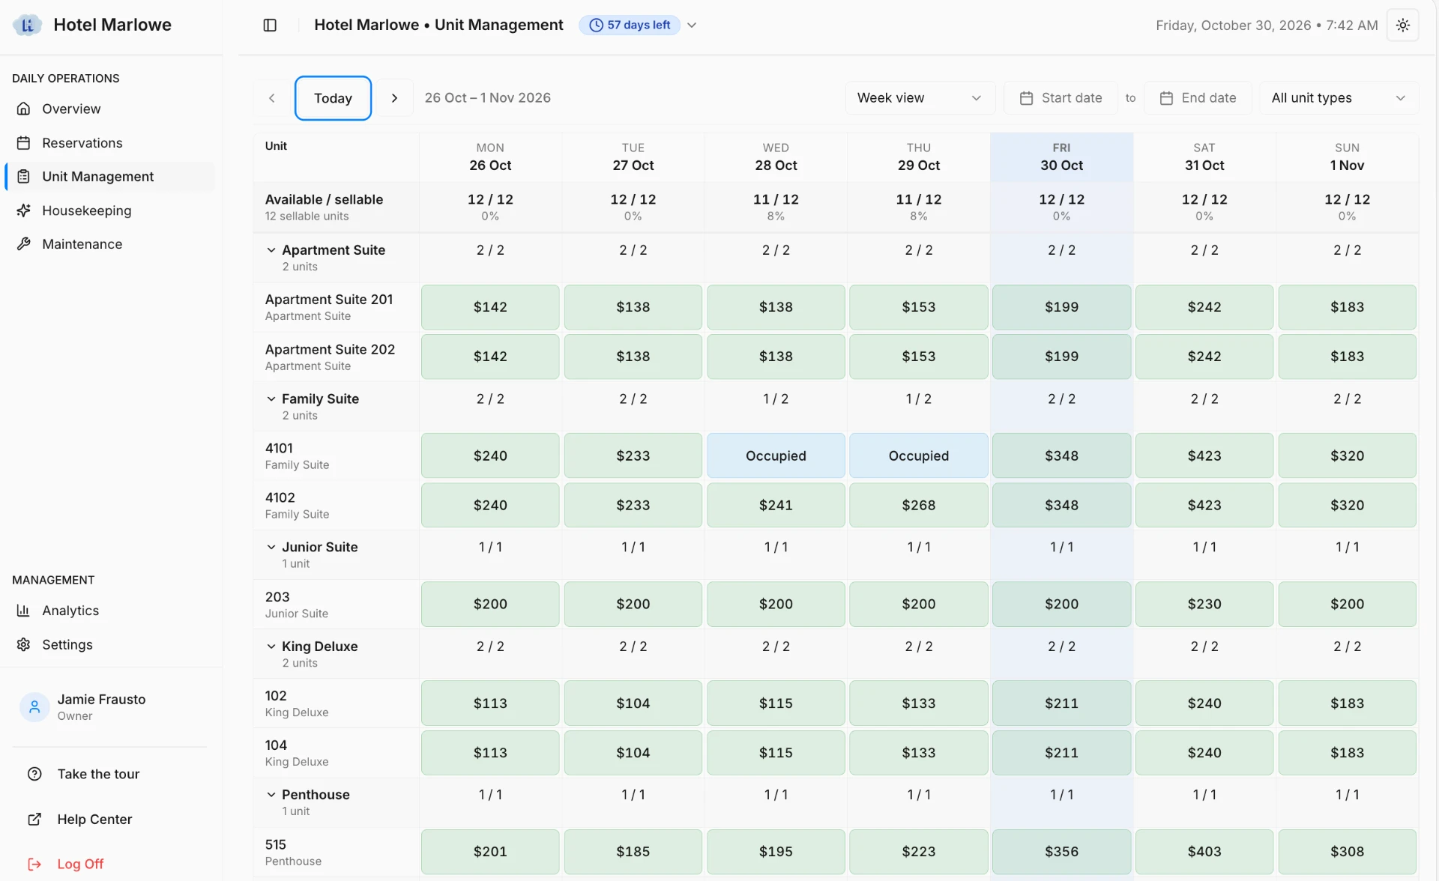Click the End date field

pos(1198,98)
